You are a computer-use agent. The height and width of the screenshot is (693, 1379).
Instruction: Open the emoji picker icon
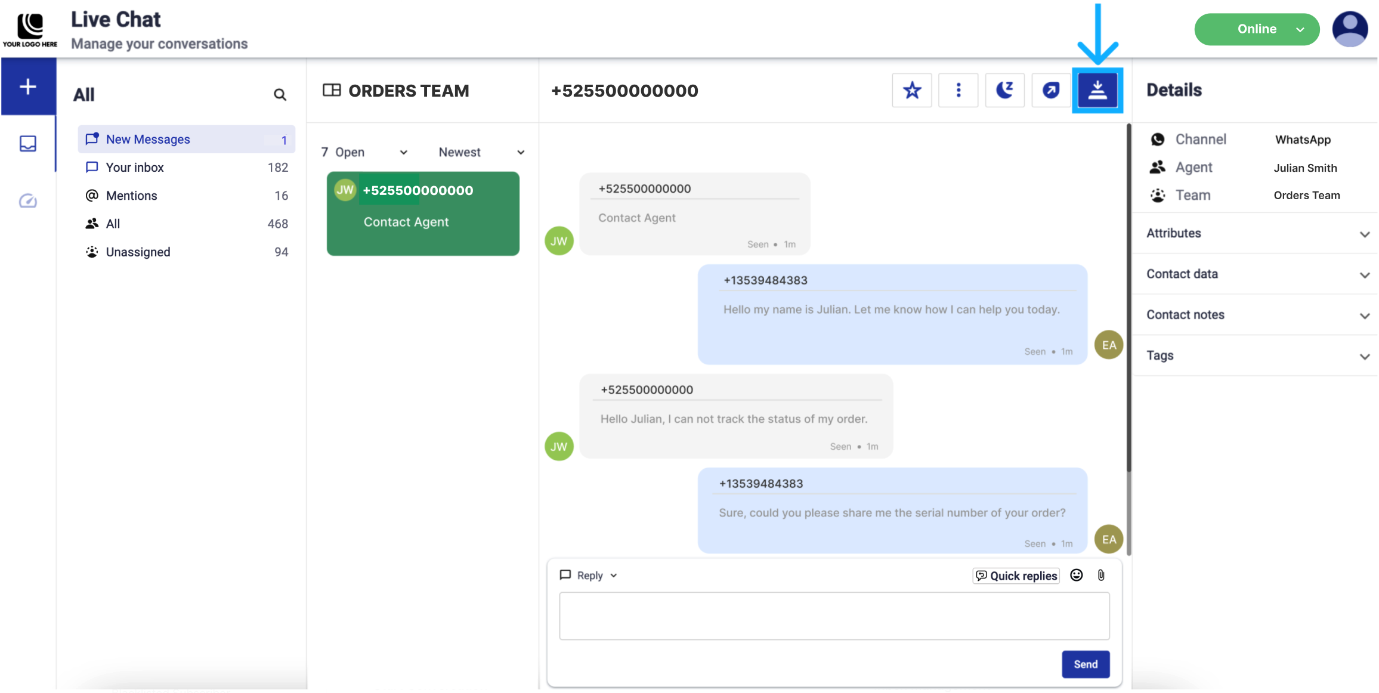[1076, 575]
